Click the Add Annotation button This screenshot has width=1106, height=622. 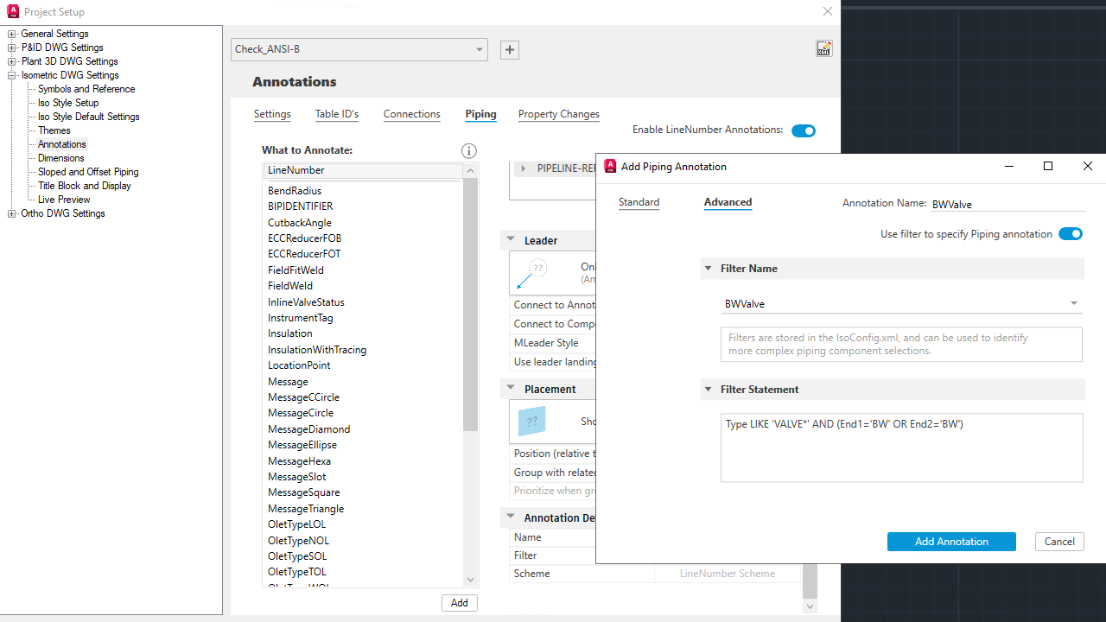951,542
